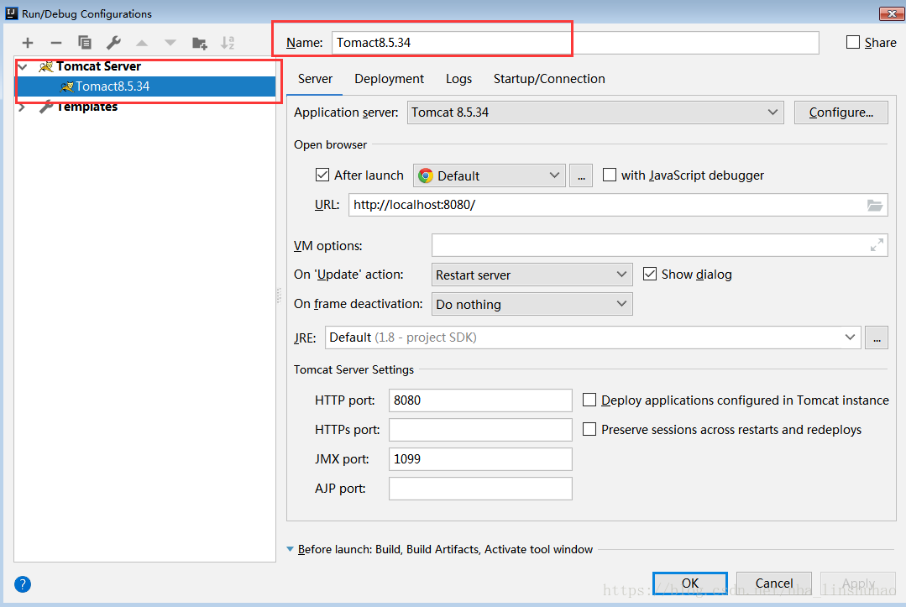Expand the Templates tree node
This screenshot has width=906, height=607.
(x=22, y=107)
